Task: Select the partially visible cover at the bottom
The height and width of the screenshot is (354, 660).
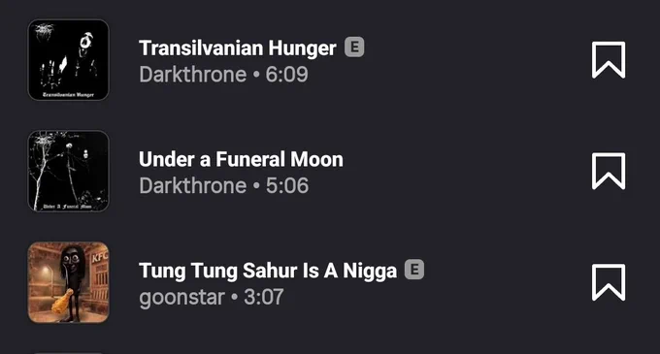Action: [x=68, y=353]
